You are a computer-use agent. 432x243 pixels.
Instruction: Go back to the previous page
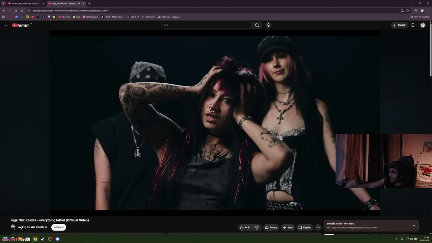(4, 10)
